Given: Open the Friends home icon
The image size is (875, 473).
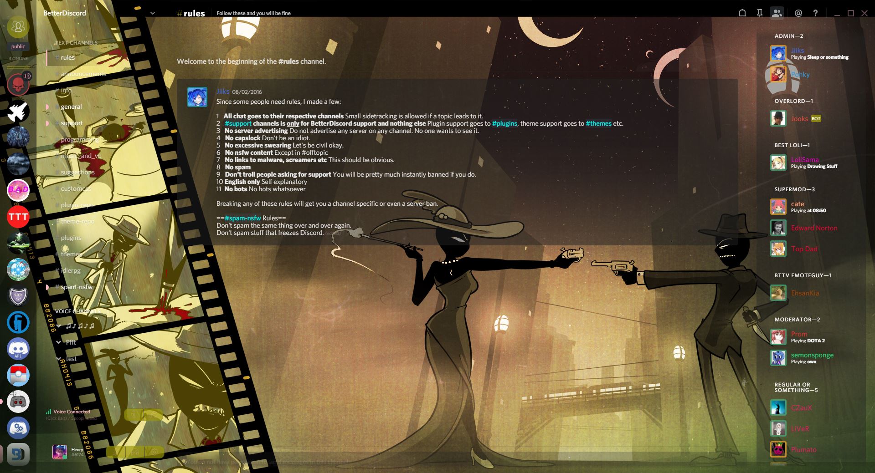Looking at the screenshot, I should click(x=18, y=27).
